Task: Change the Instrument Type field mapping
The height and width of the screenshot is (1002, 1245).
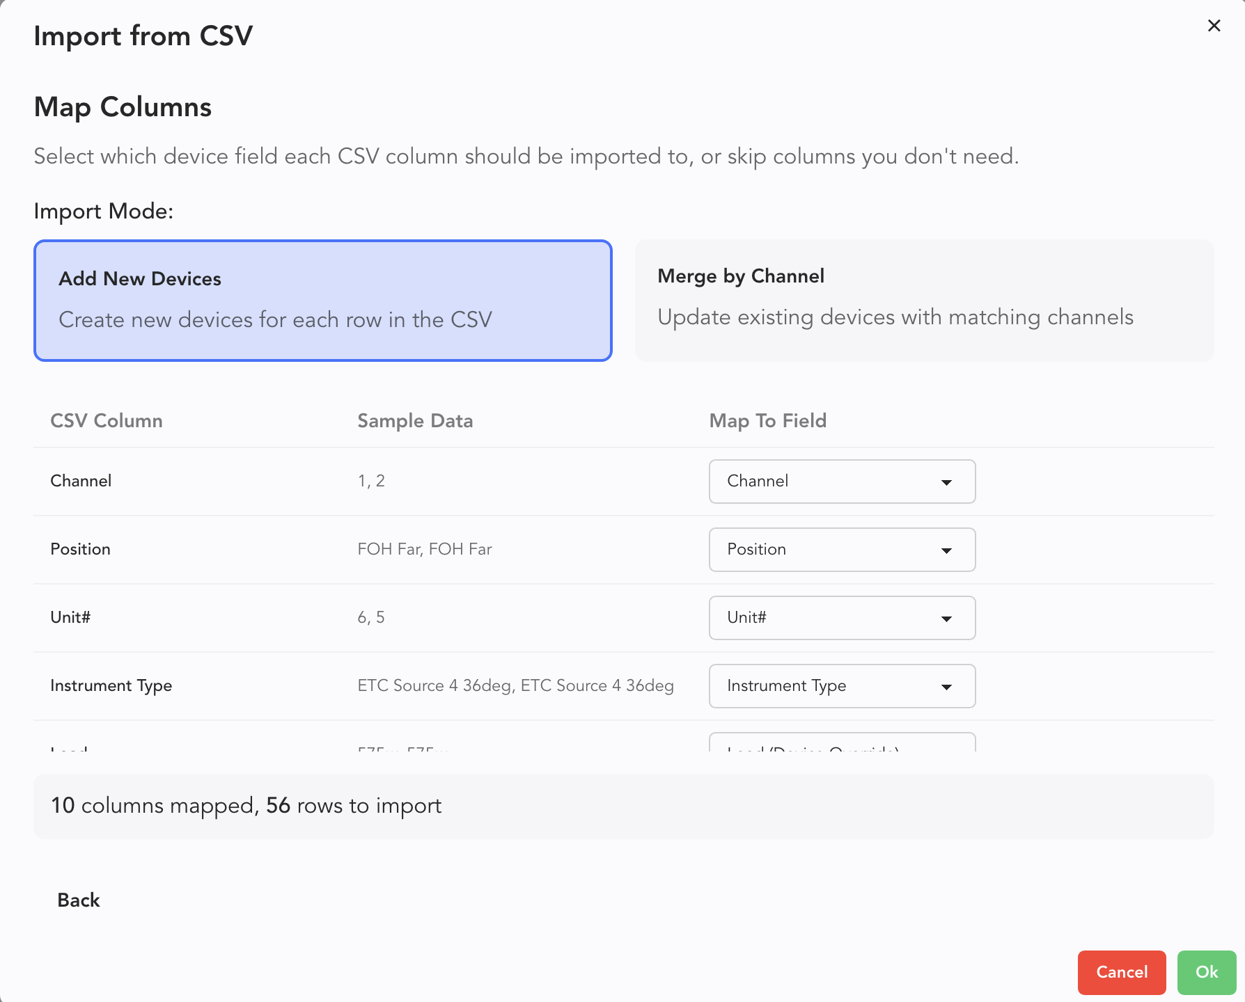Action: pyautogui.click(x=841, y=686)
